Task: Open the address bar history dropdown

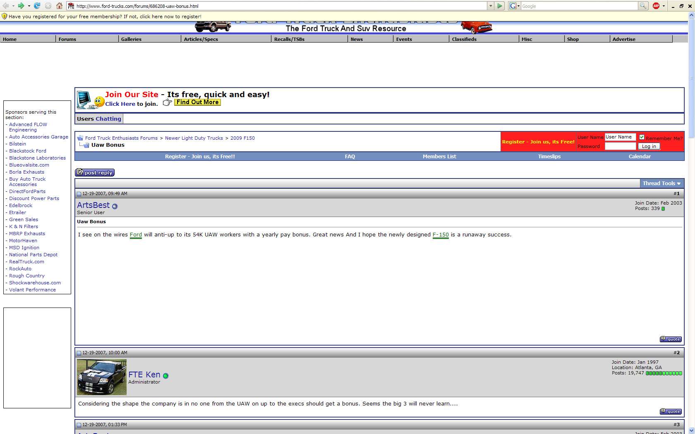Action: 491,6
